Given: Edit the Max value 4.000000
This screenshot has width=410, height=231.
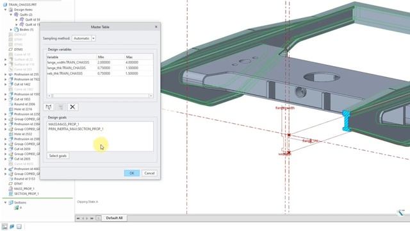Looking at the screenshot, I should [x=132, y=62].
